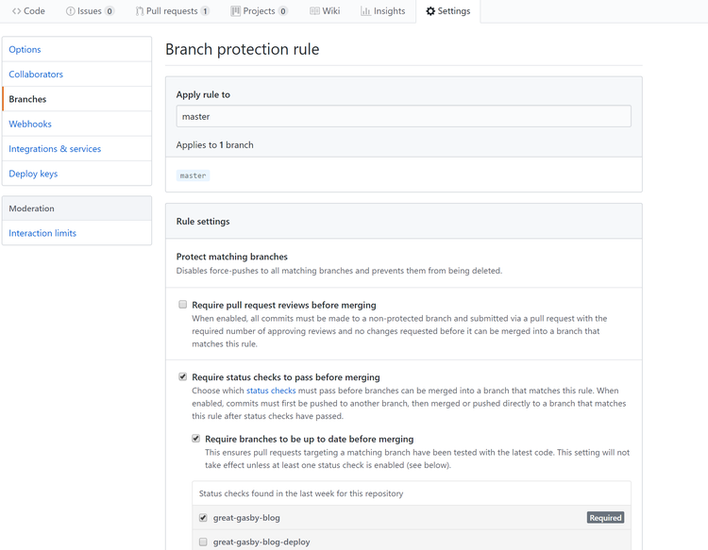This screenshot has height=550, width=708.
Task: Click the Insights bar graph icon
Action: tap(365, 11)
